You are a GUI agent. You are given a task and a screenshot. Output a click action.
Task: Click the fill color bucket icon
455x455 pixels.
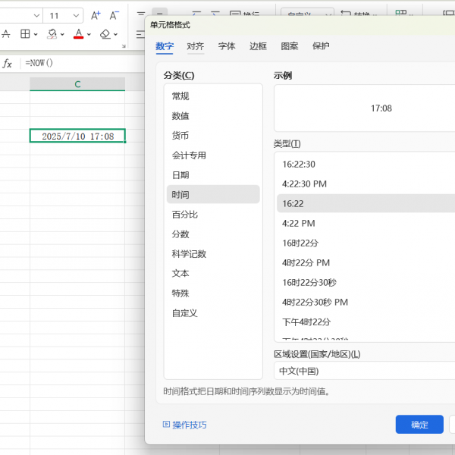click(x=52, y=34)
